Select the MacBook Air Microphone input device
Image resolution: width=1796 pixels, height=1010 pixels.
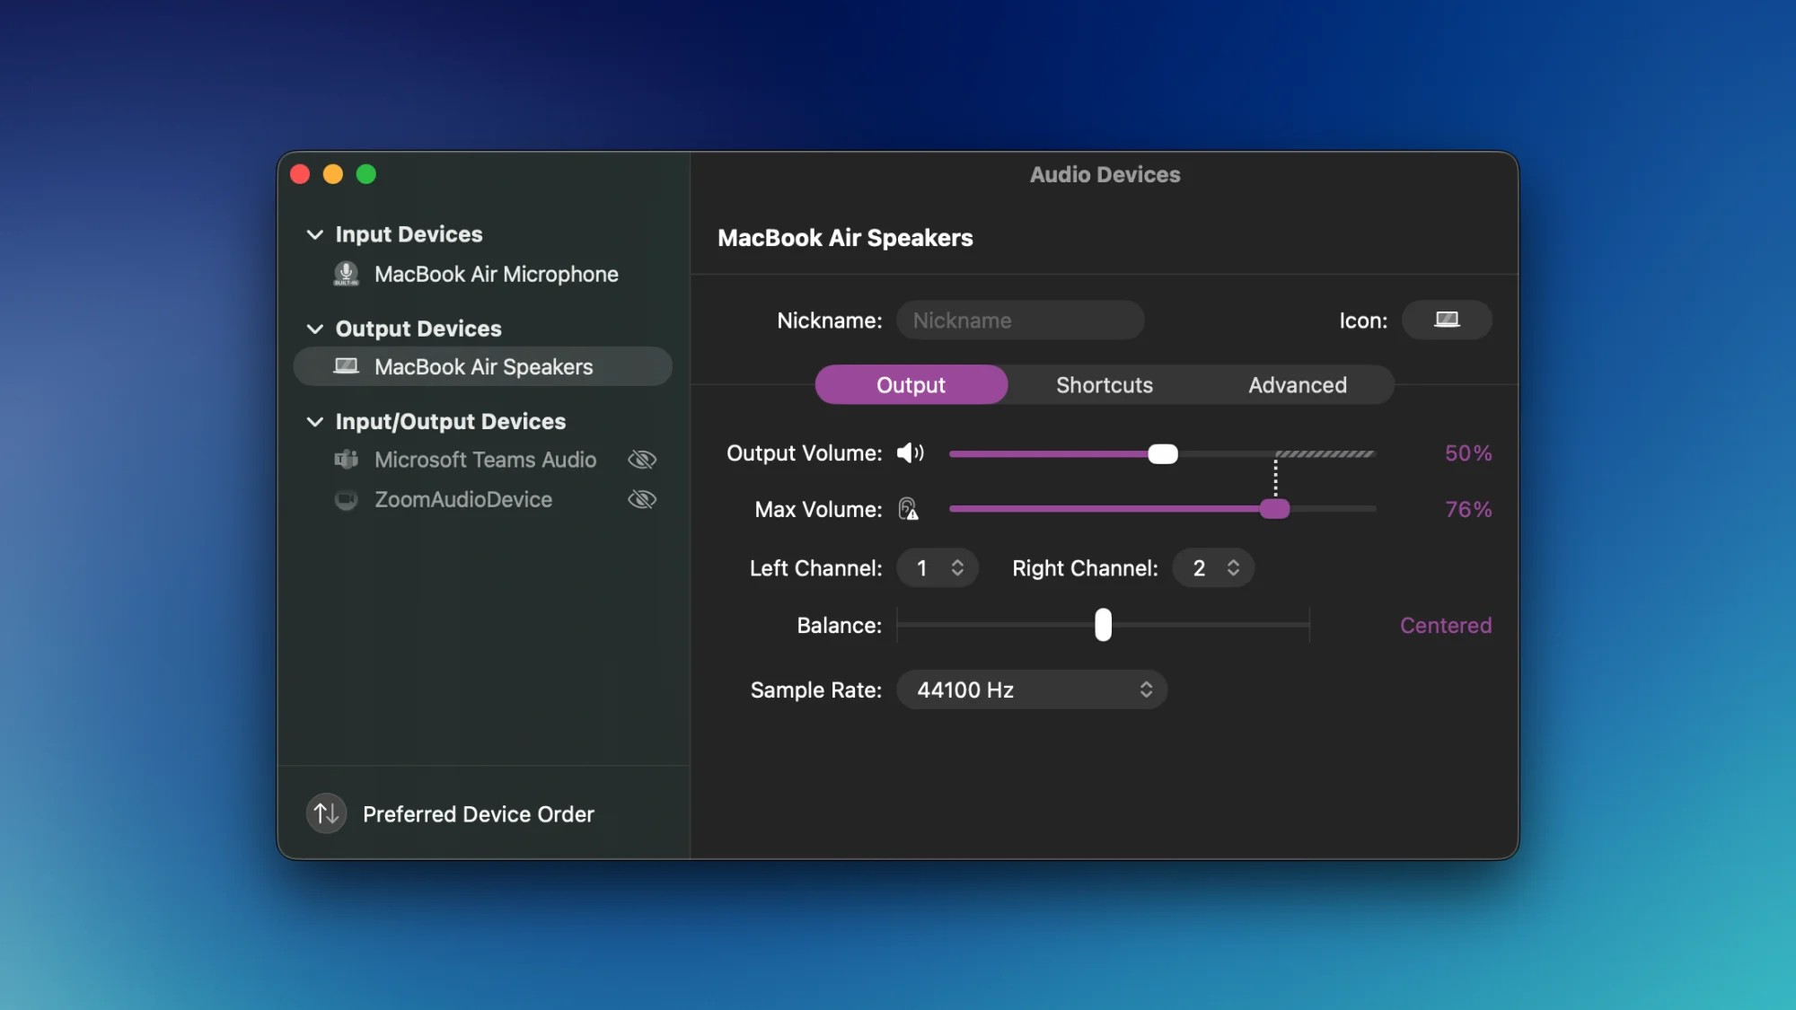[496, 274]
